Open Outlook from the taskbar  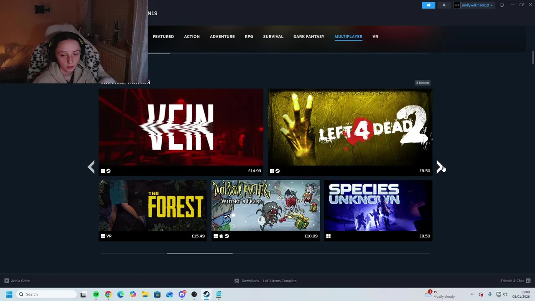170,294
